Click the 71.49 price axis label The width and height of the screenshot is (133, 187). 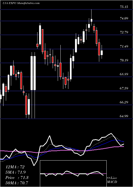[124, 46]
